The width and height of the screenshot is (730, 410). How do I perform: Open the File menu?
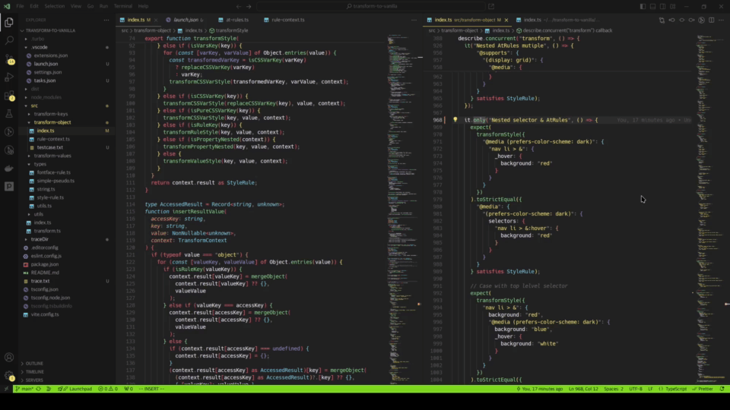[20, 7]
